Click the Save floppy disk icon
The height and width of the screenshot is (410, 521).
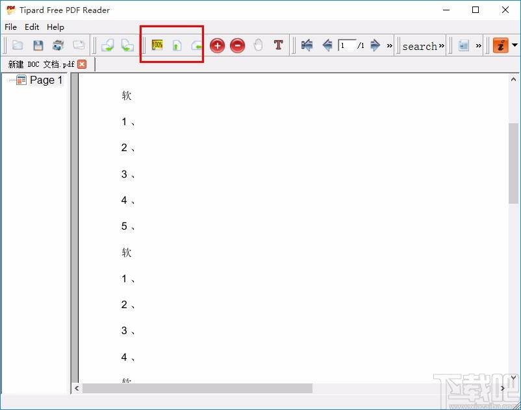(x=38, y=45)
